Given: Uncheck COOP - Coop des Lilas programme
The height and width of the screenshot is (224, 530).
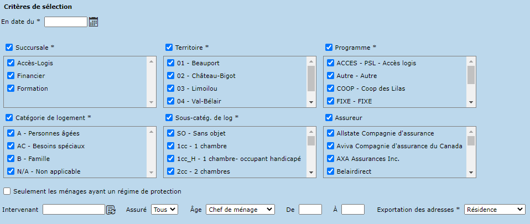Looking at the screenshot, I should [330, 88].
